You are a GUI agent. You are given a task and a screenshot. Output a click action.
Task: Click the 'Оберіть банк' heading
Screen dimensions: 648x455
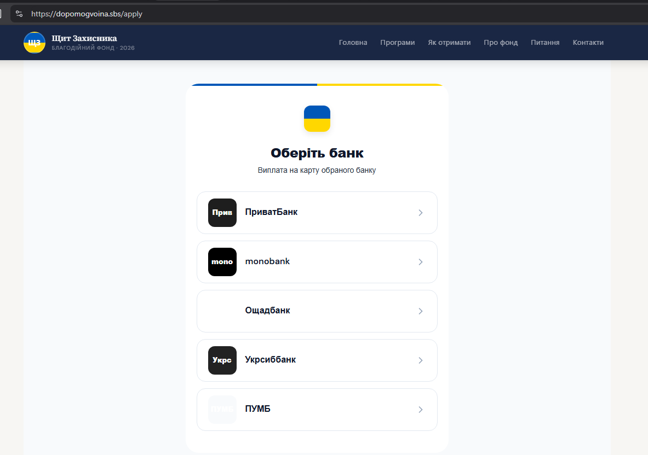[x=317, y=153]
